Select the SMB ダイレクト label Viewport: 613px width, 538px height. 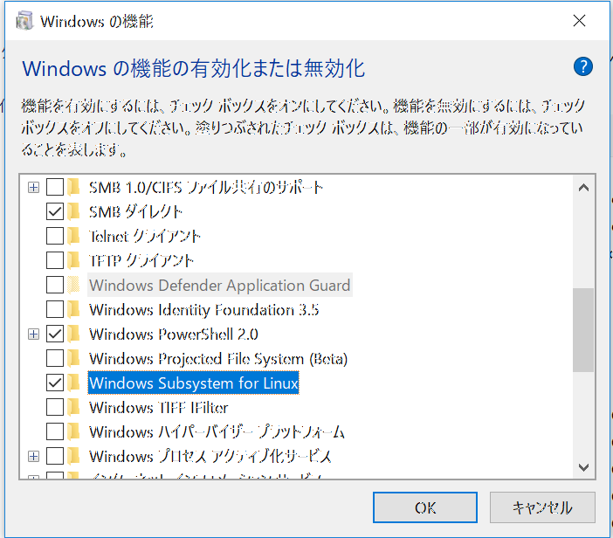[135, 211]
